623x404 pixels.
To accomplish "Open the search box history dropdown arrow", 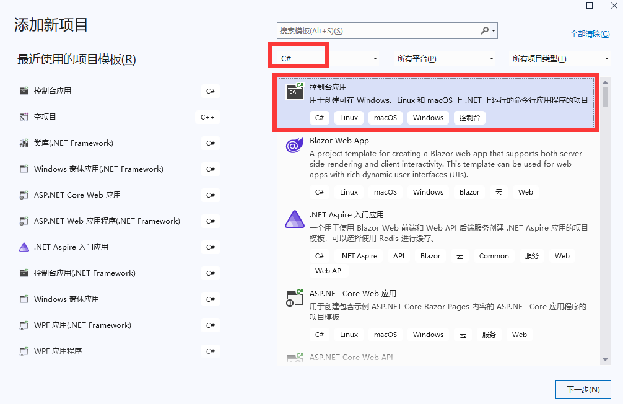I will point(494,30).
